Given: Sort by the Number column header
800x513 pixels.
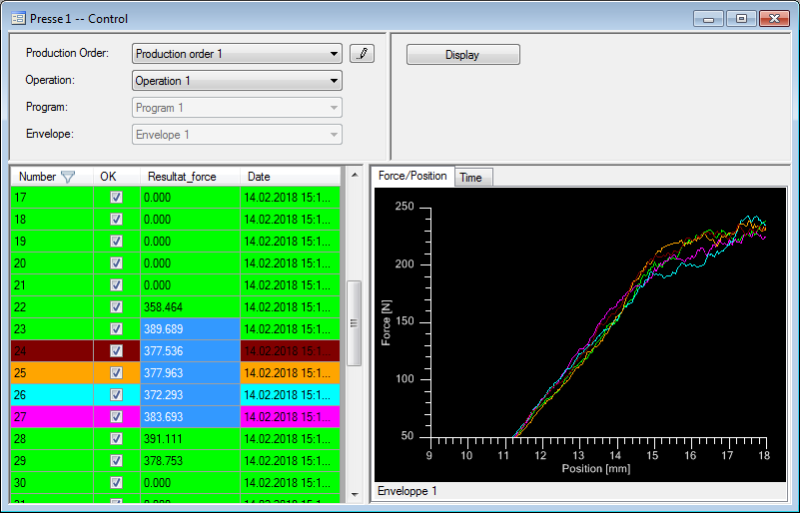Looking at the screenshot, I should 52,177.
